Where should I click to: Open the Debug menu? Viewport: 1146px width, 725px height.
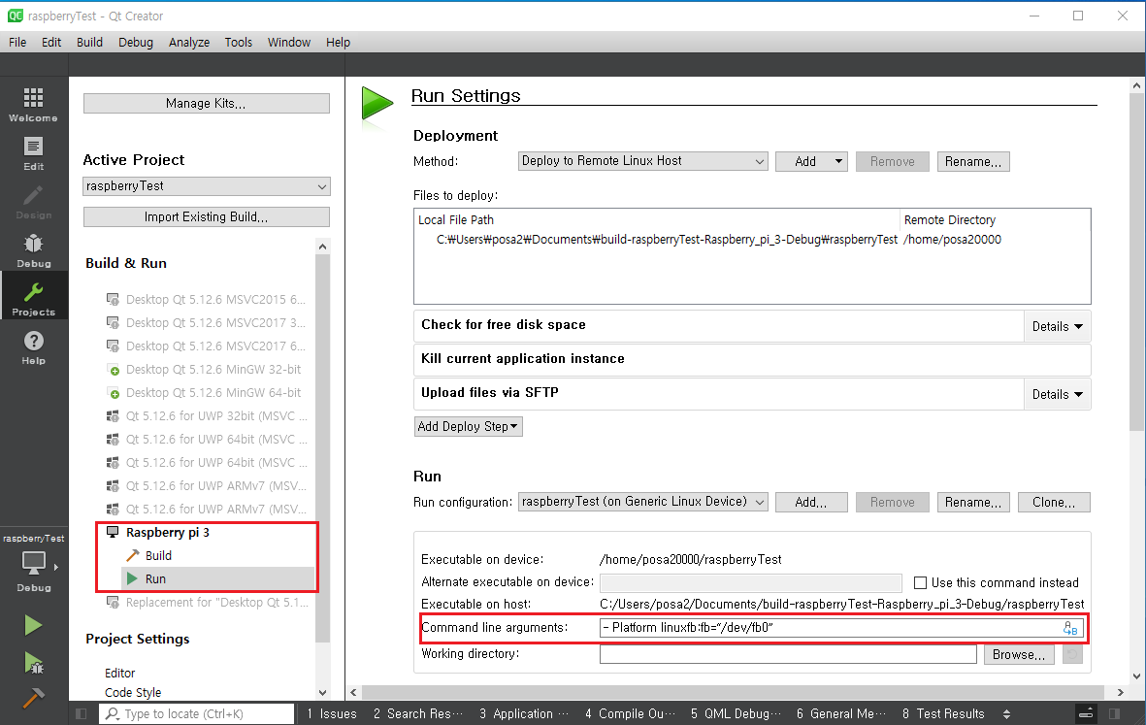point(136,43)
